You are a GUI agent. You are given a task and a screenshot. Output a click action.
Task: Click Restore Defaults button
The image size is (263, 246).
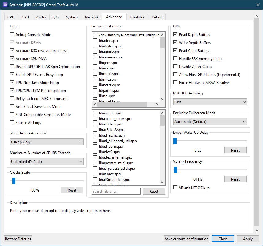pyautogui.click(x=18, y=239)
